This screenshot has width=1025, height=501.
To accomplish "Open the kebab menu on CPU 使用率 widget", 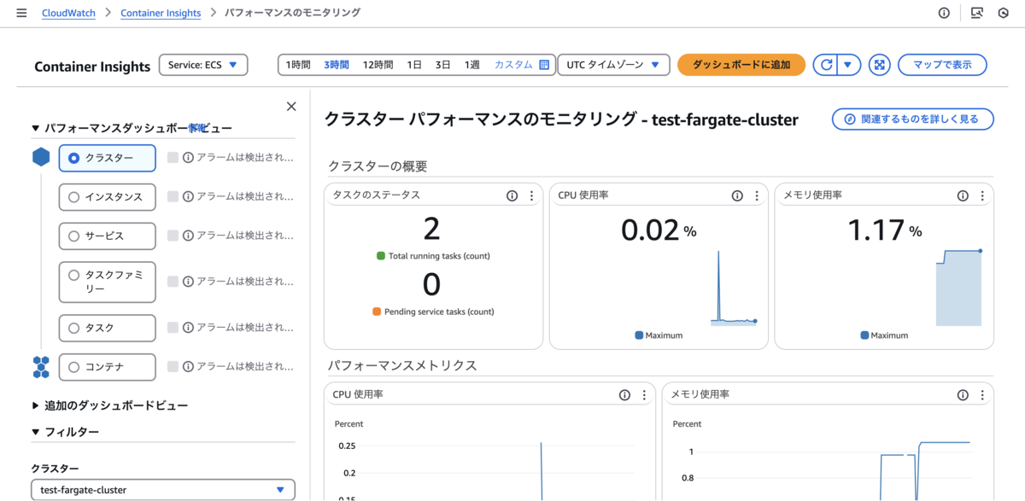I will coord(756,195).
